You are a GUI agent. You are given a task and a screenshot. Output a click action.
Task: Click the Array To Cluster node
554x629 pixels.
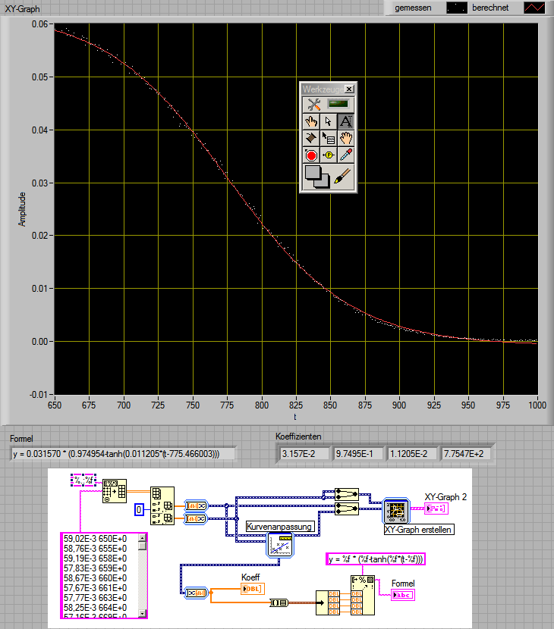[x=279, y=602]
